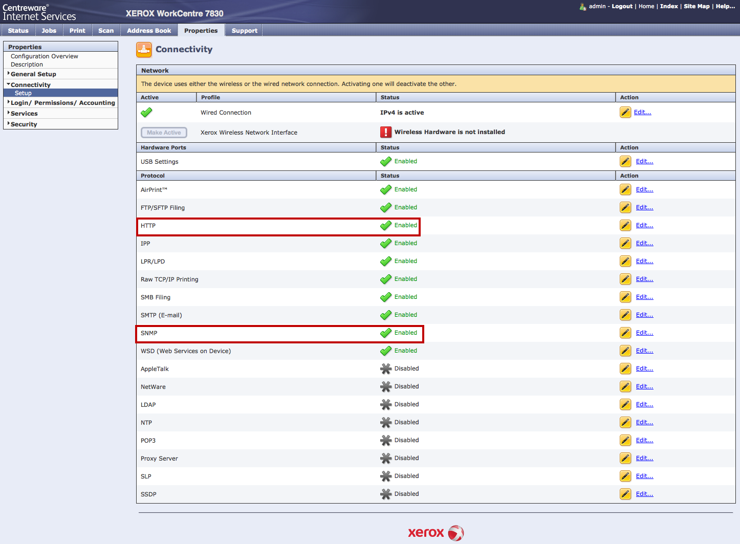Open the Jobs tab
Viewport: 740px width, 544px height.
coord(49,31)
